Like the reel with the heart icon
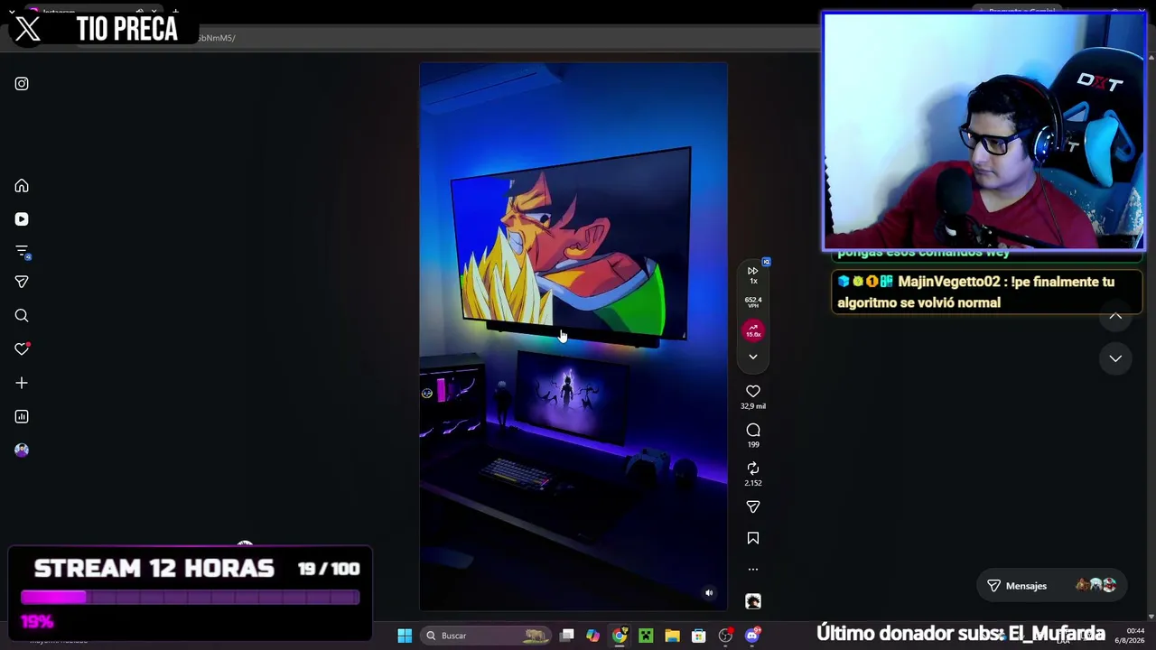1156x650 pixels. (x=753, y=391)
